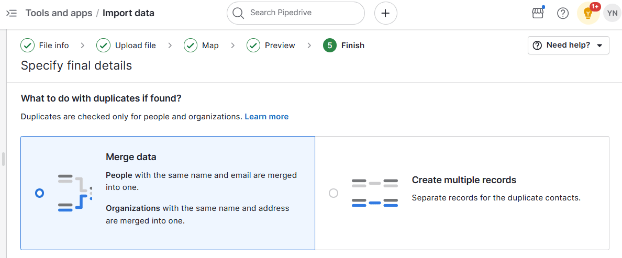This screenshot has width=622, height=258.
Task: Go back to the Preview step
Action: click(271, 46)
